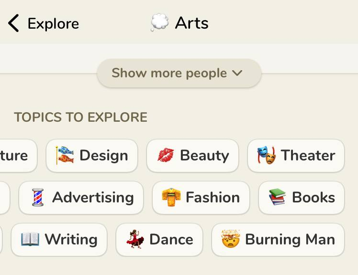Tap the stacked books icon

[x=278, y=197]
